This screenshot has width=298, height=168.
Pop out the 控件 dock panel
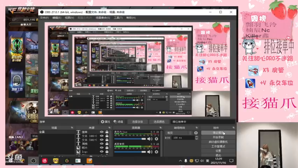234,128
